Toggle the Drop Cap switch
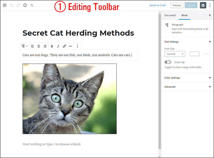 coord(168,62)
